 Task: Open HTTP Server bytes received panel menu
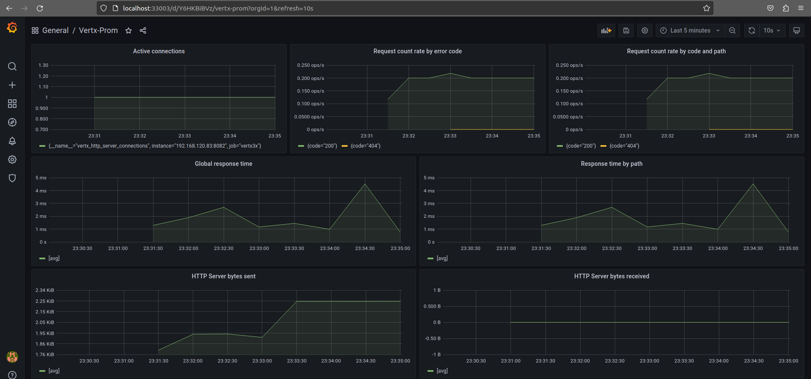pyautogui.click(x=611, y=276)
